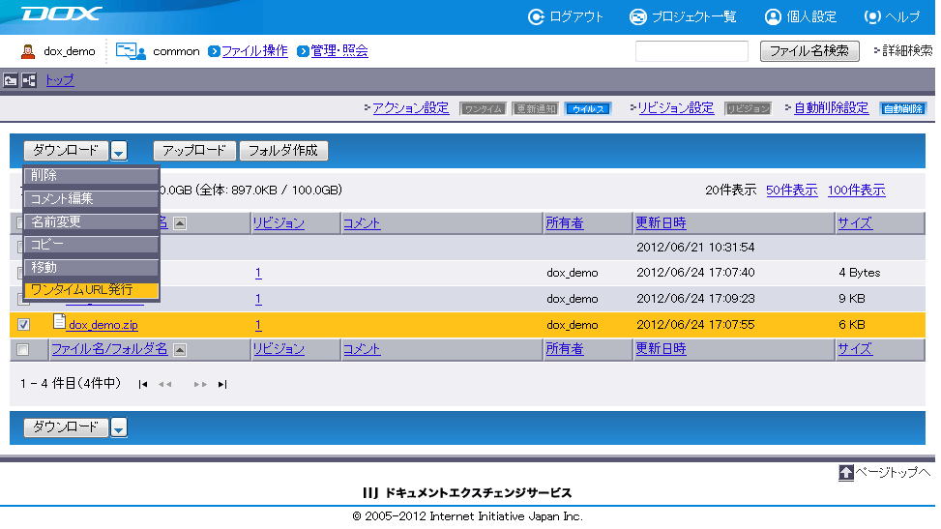Click the 個人設定 personal settings icon
This screenshot has height=529, width=941.
pyautogui.click(x=773, y=16)
